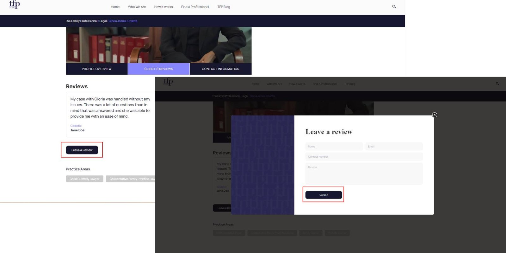The image size is (506, 253).
Task: Click the Contact Number field
Action: [364, 157]
